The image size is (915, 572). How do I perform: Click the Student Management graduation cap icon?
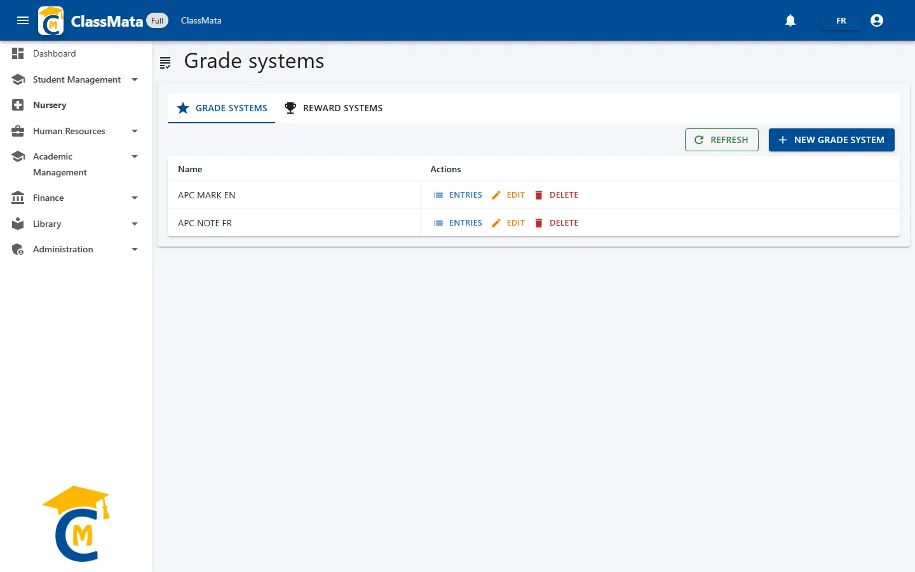click(x=18, y=79)
